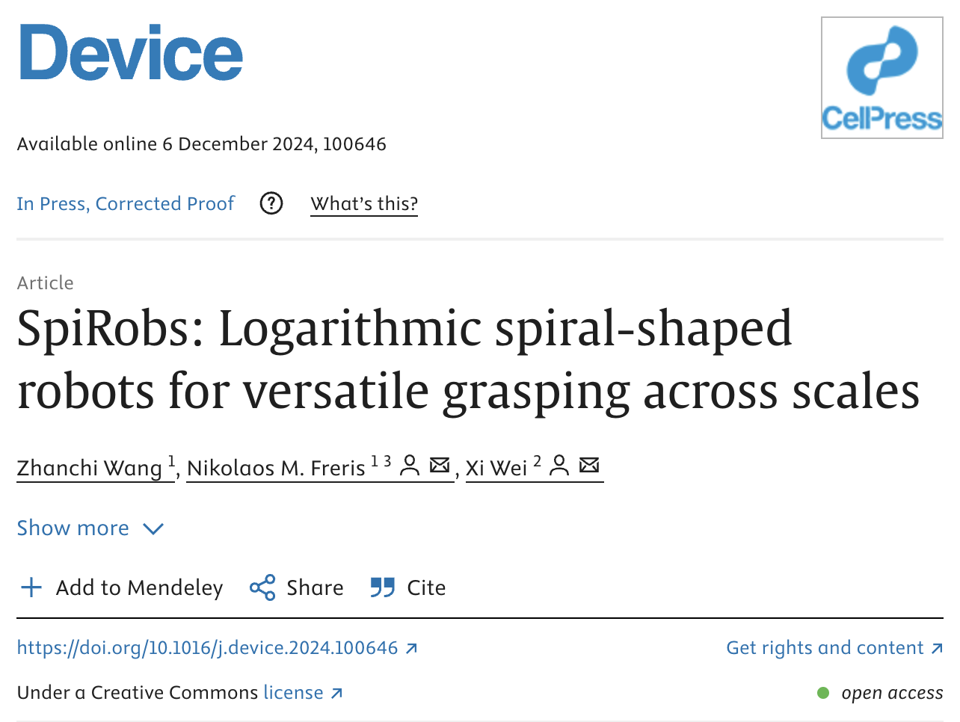960x722 pixels.
Task: Open Xi Wei author profile icon
Action: pyautogui.click(x=559, y=466)
